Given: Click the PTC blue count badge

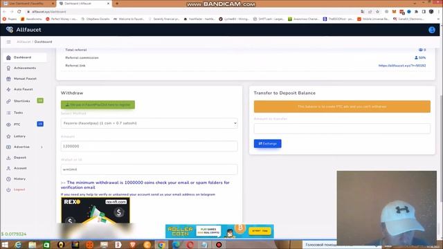Looking at the screenshot, I should (x=40, y=124).
